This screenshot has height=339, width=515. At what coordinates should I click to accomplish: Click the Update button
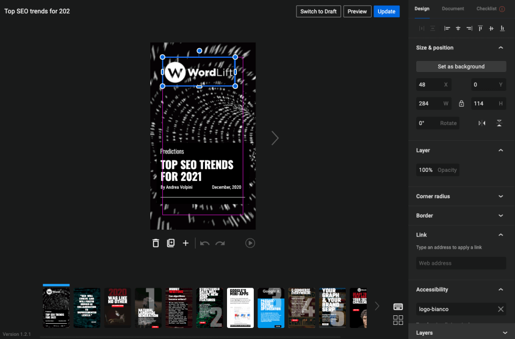386,12
